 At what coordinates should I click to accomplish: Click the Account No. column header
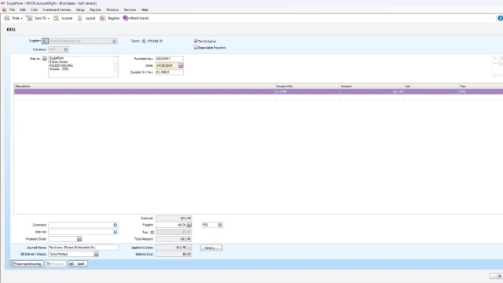tap(307, 86)
